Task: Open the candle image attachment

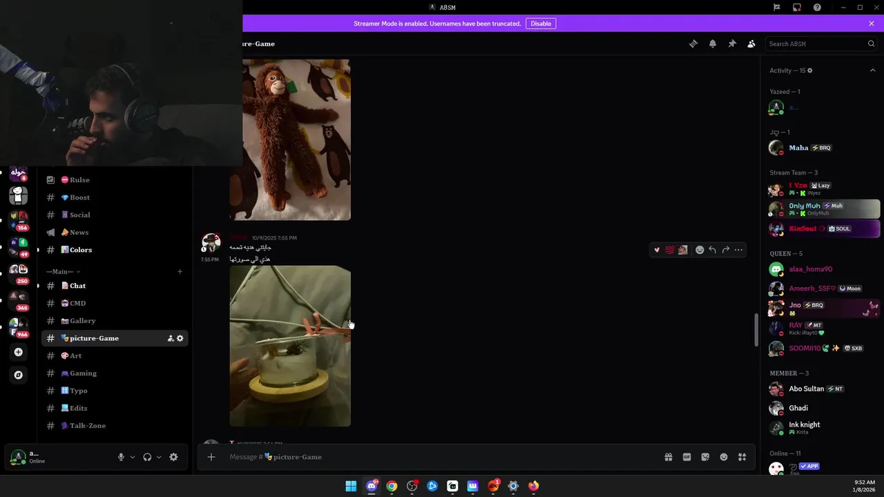Action: pyautogui.click(x=290, y=346)
